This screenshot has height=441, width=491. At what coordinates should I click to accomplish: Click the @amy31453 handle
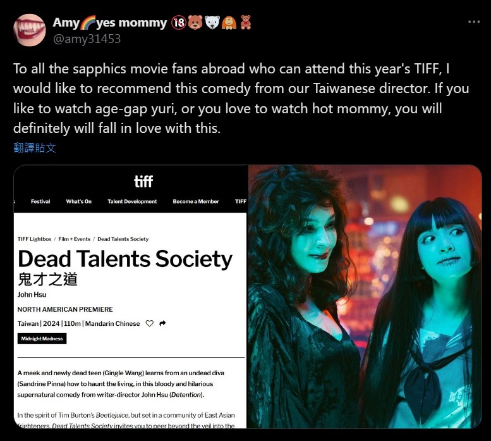87,39
